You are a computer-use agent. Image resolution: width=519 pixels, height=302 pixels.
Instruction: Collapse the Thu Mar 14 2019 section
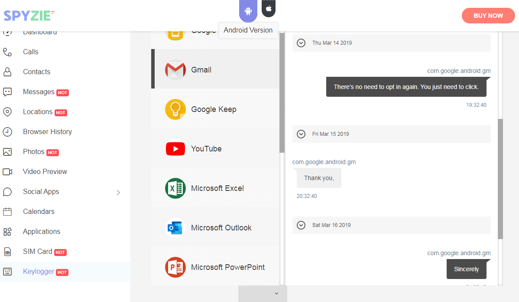pos(301,43)
